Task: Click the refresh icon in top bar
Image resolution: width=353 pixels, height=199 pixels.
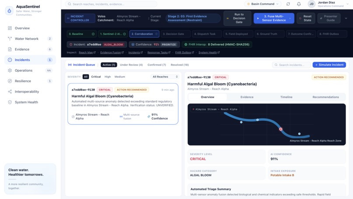Action: coord(288,4)
